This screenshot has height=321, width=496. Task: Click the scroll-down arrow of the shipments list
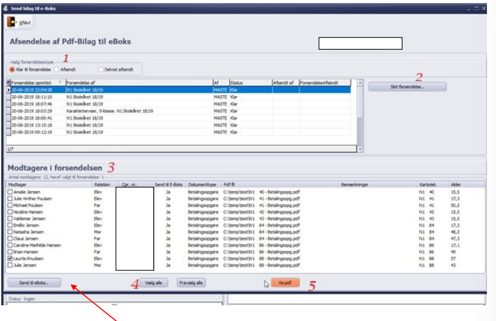pyautogui.click(x=360, y=148)
